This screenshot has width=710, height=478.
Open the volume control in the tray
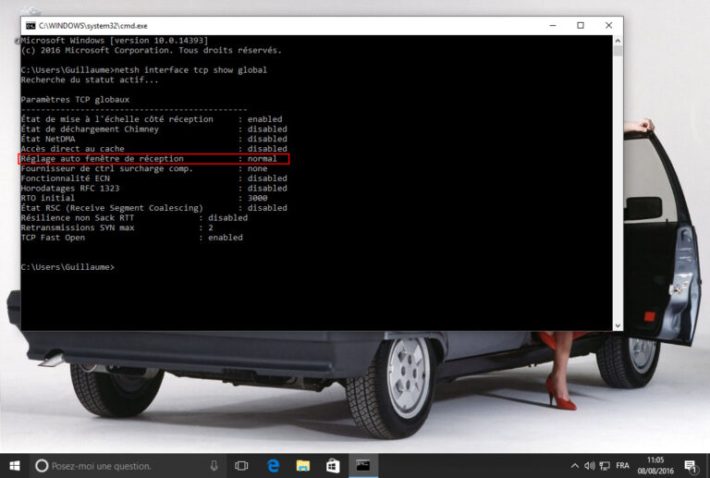(x=590, y=466)
